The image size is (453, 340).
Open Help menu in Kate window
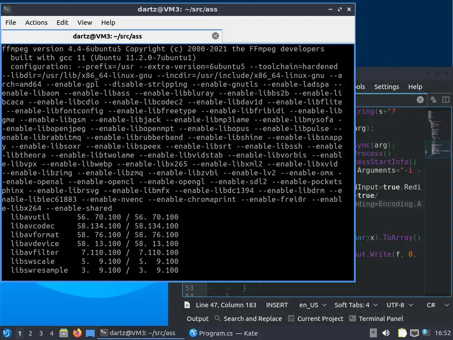click(x=415, y=87)
